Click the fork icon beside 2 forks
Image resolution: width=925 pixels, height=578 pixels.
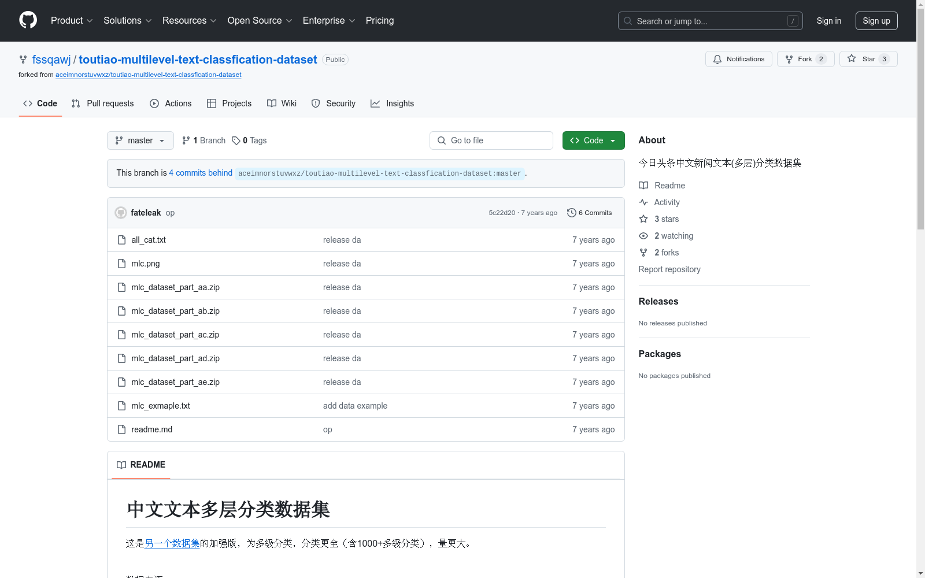click(643, 253)
